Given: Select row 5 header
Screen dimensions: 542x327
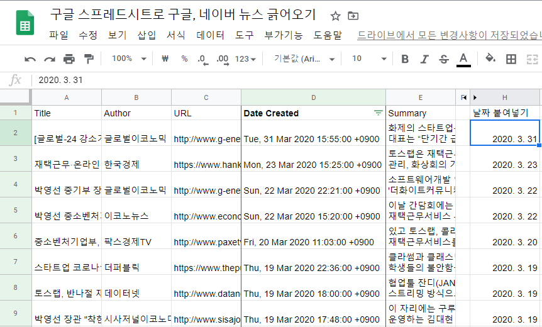Looking at the screenshot, I should (x=16, y=210).
